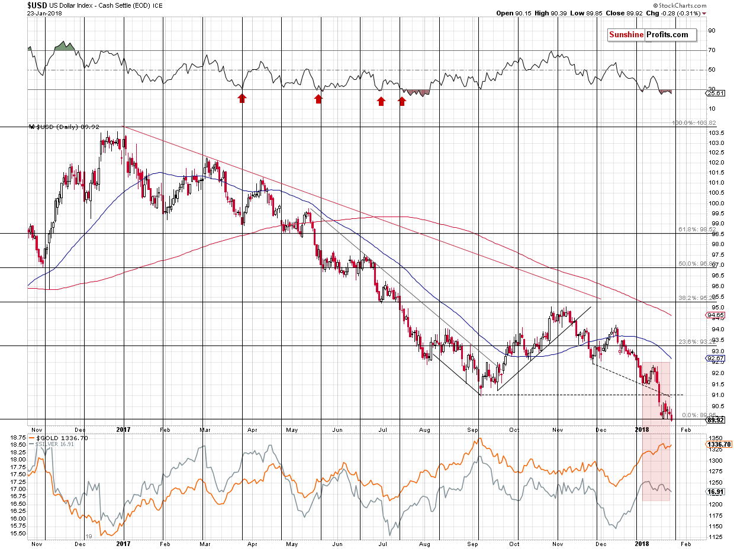Click the RSI axis value 70
Viewport: 734px width, 549px height.
point(712,50)
